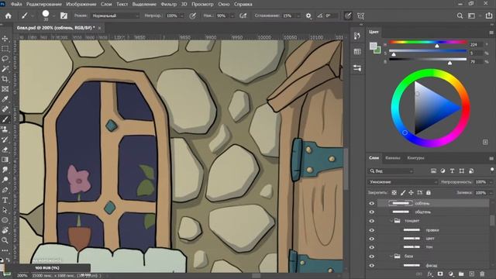Select the Eraser tool
The image size is (496, 279).
(x=5, y=150)
